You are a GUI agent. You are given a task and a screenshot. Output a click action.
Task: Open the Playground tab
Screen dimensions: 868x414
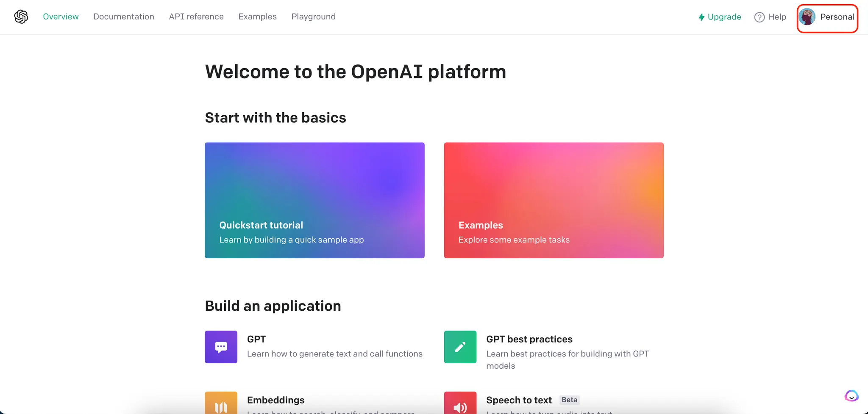(313, 17)
